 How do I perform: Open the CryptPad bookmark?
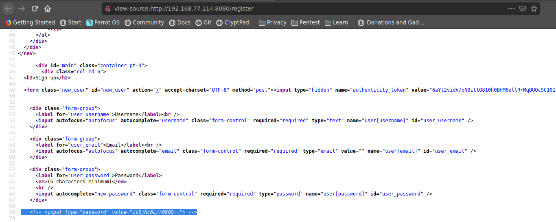(232, 22)
